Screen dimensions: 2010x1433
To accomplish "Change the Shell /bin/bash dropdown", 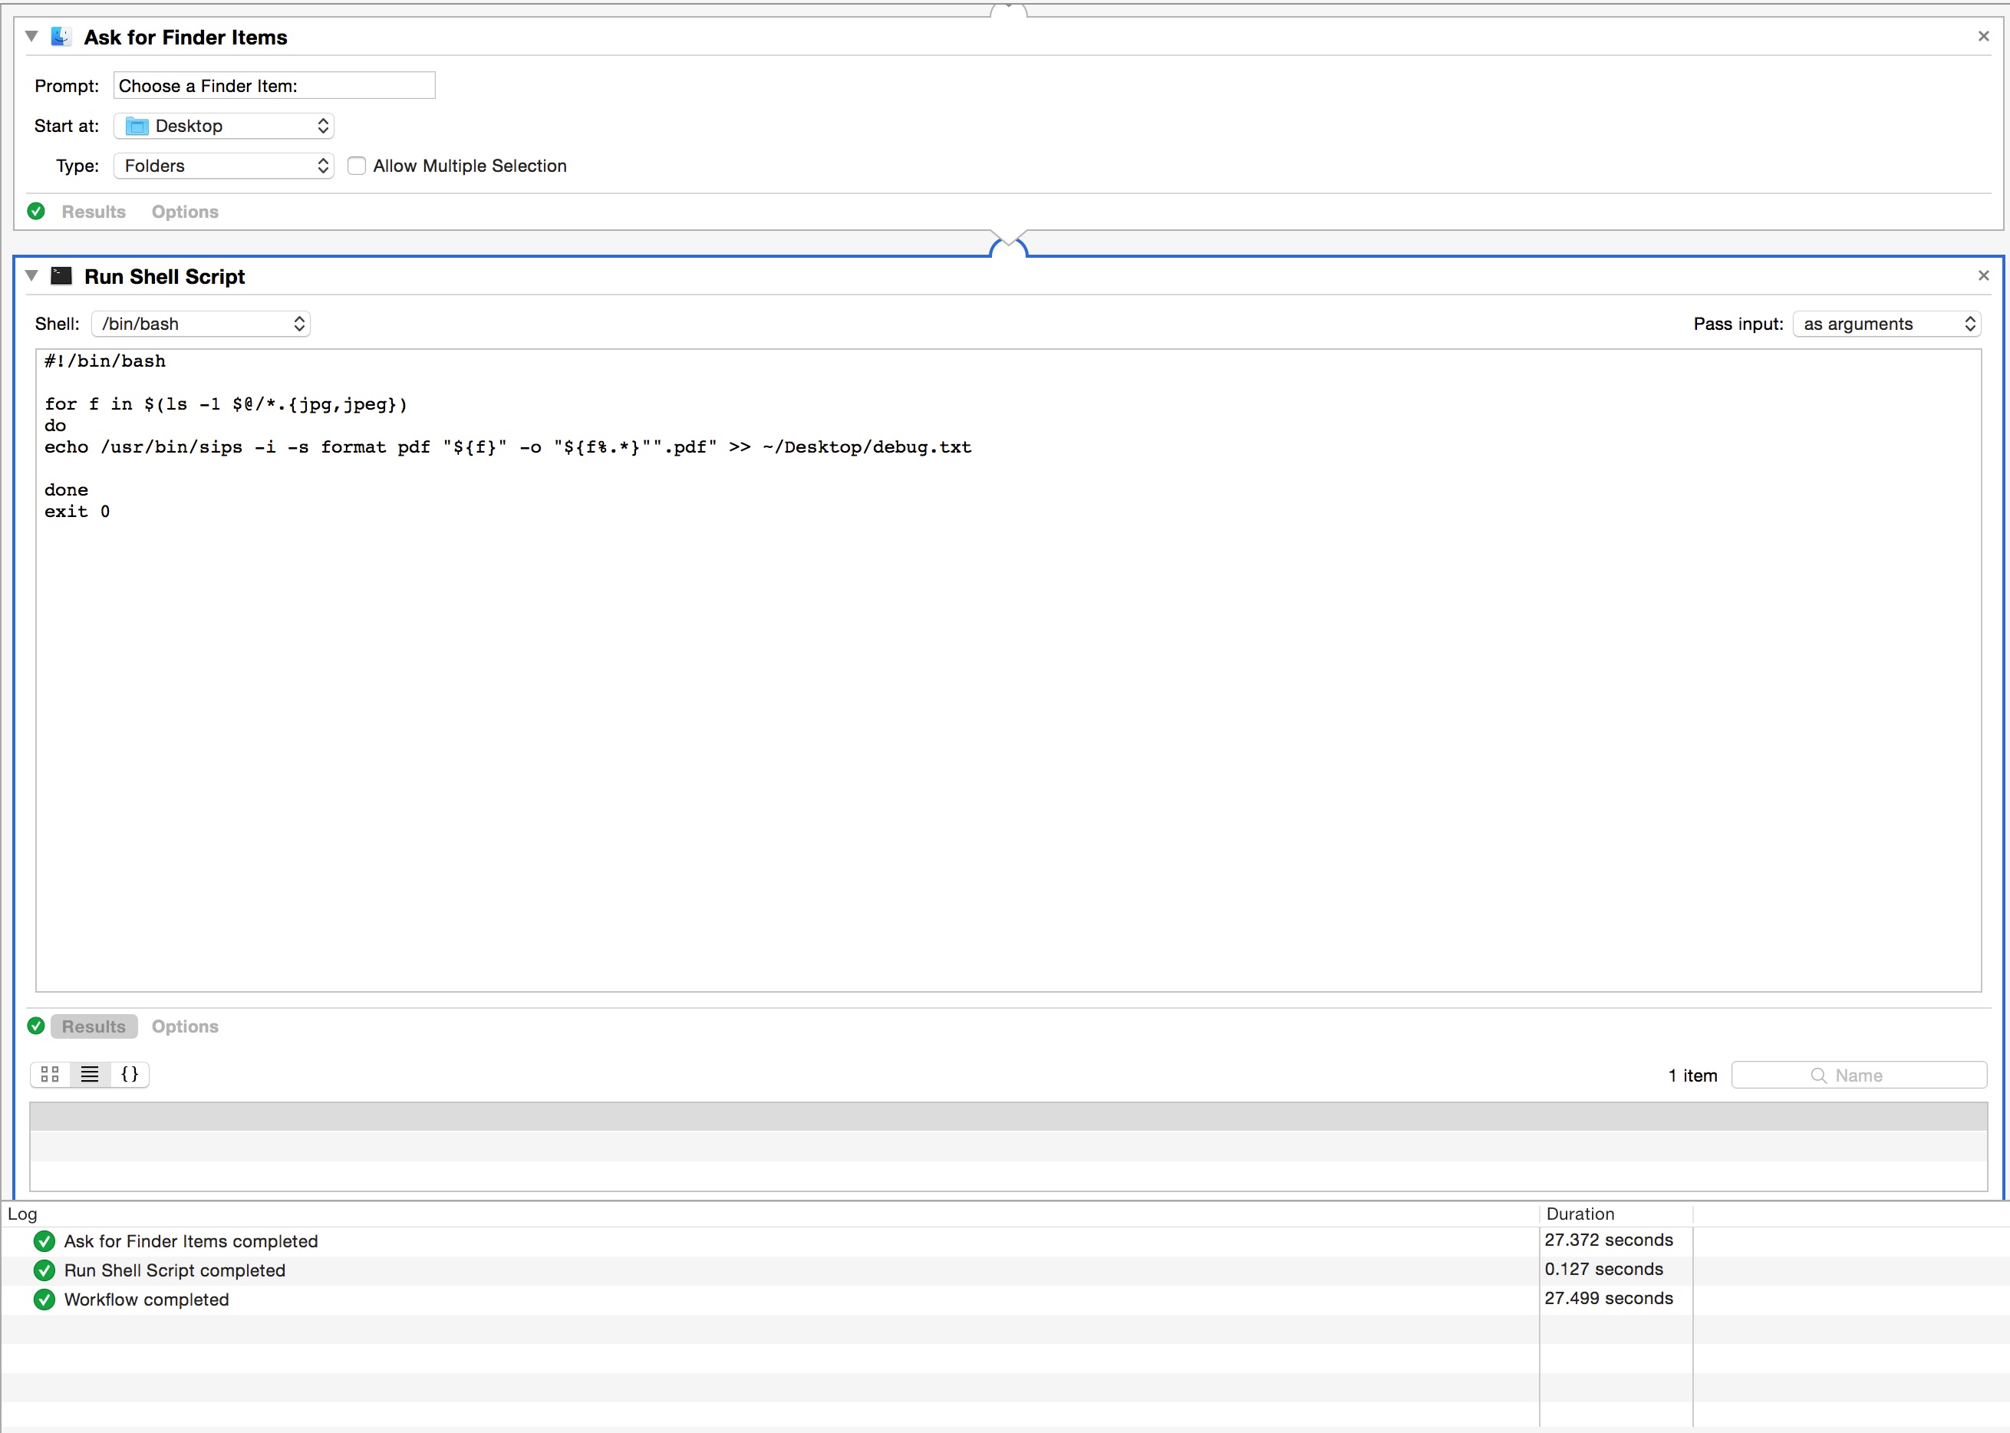I will [x=200, y=324].
